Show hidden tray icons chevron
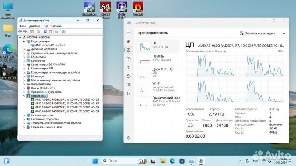Viewport: 296px width, 166px height. coord(240,161)
